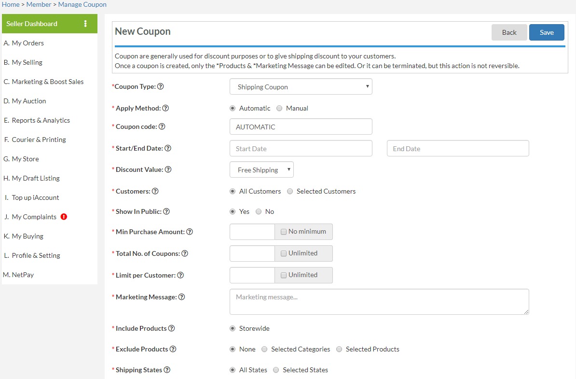The height and width of the screenshot is (379, 576).
Task: Click the Coupon Type help icon
Action: [161, 86]
